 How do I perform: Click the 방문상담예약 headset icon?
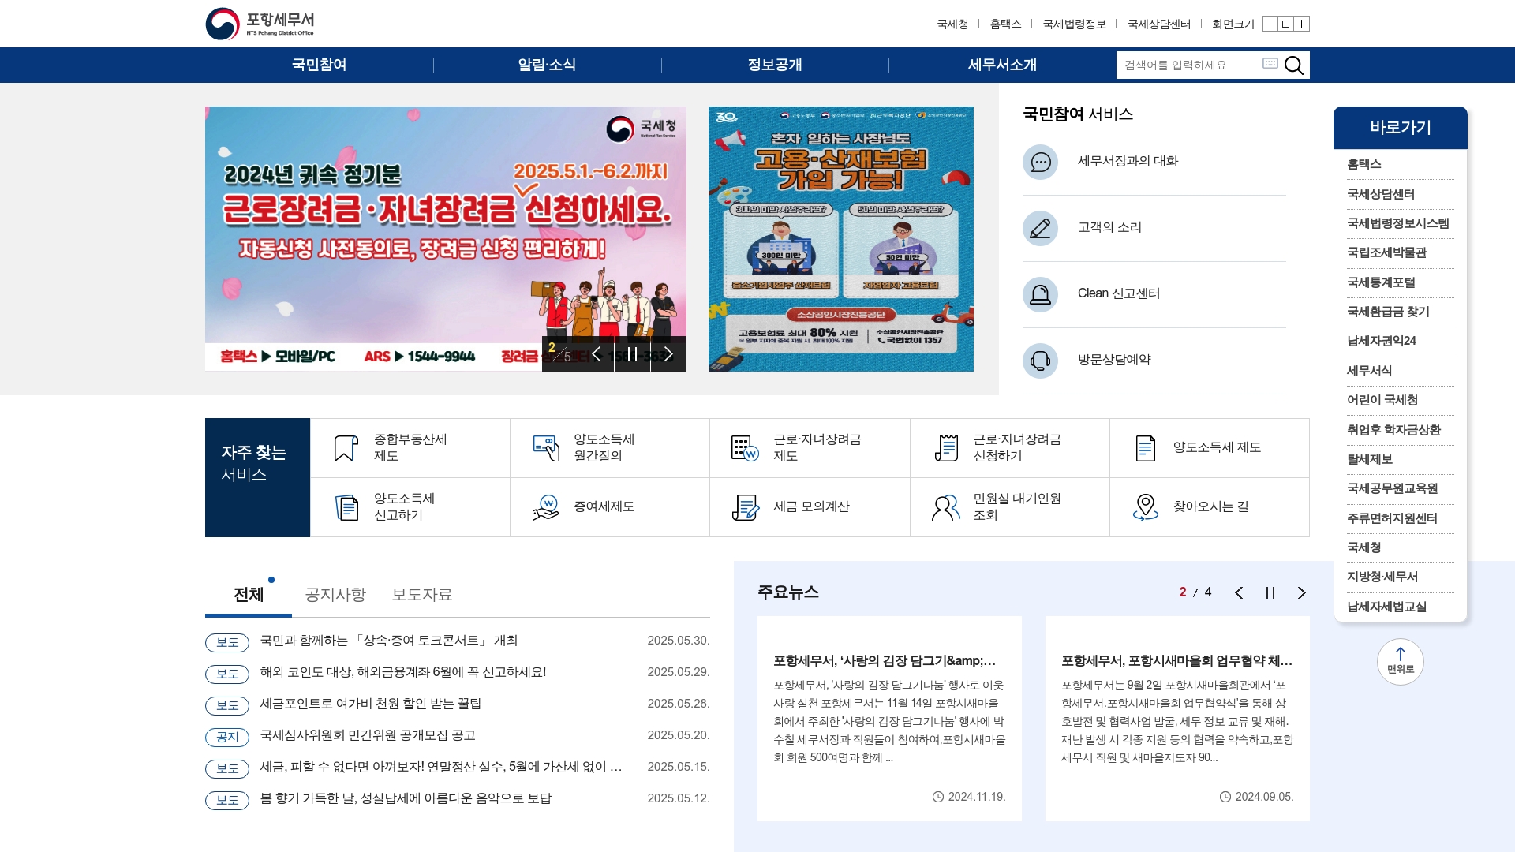tap(1040, 361)
